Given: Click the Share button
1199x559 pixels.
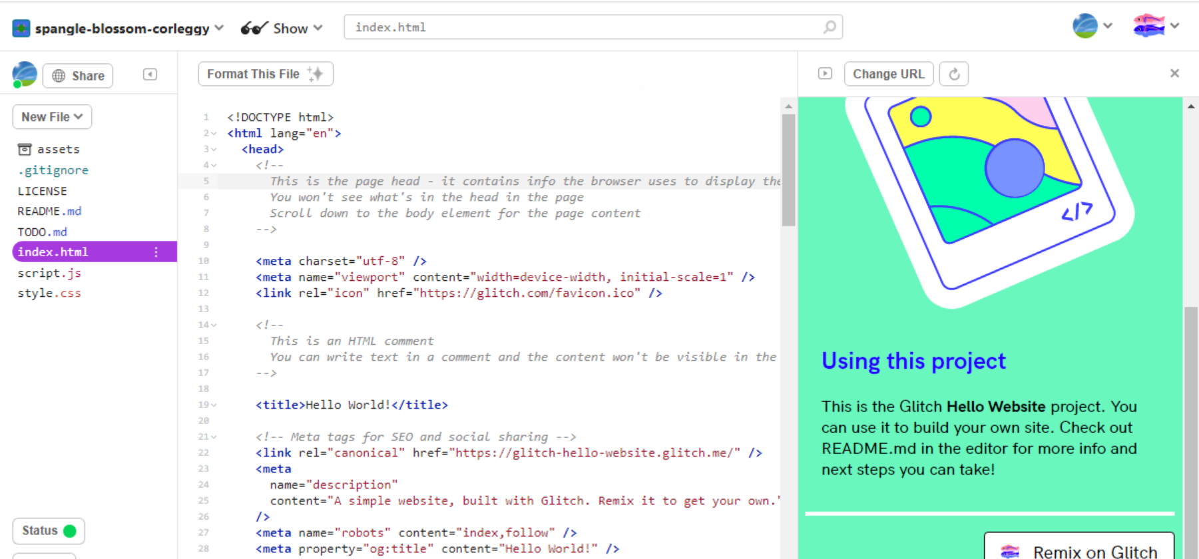Looking at the screenshot, I should [x=78, y=76].
